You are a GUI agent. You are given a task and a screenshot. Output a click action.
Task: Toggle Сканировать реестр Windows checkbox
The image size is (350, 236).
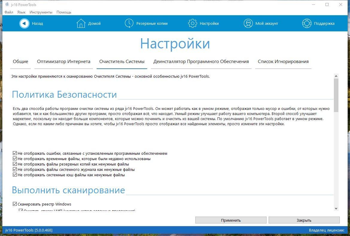[15, 204]
